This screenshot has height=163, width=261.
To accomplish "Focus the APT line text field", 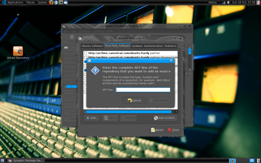I will (143, 90).
